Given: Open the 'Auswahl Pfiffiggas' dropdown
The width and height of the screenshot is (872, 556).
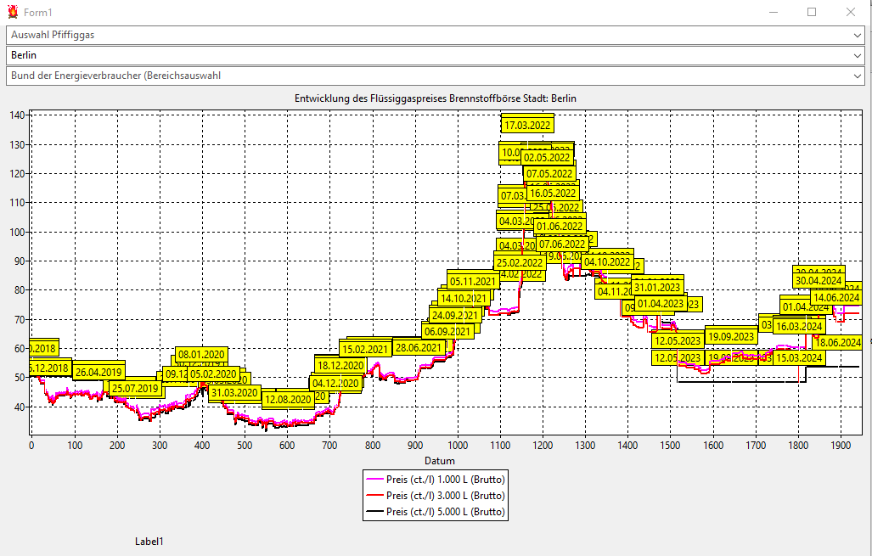Looking at the screenshot, I should point(436,35).
